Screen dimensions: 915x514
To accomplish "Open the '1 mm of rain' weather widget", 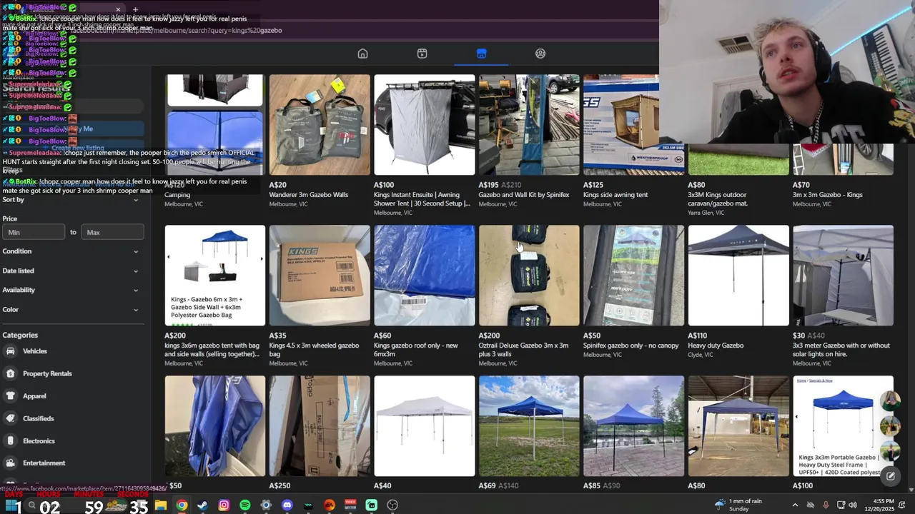I will tap(738, 505).
